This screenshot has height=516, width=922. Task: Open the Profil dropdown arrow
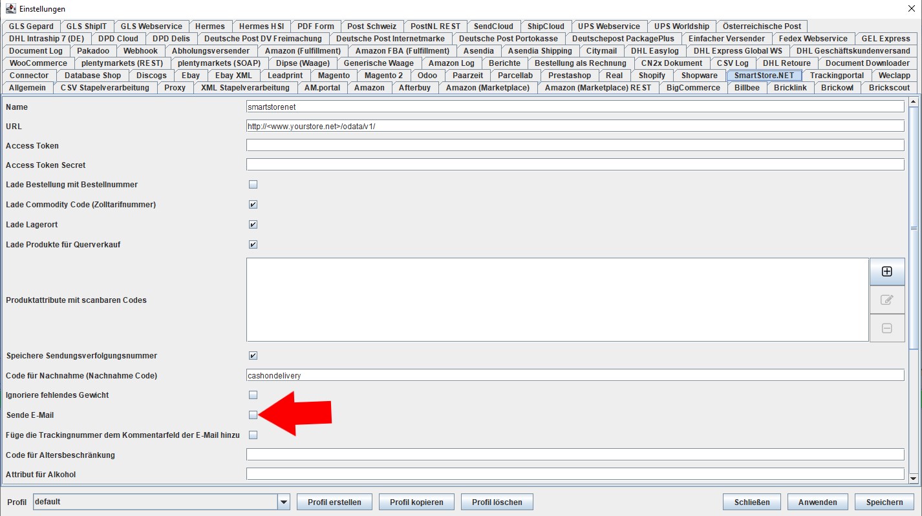[x=283, y=502]
